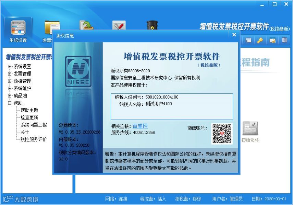Screen dimensions: 293x205
Task: Expand the 系统维护 tree node
Action: click(10, 88)
